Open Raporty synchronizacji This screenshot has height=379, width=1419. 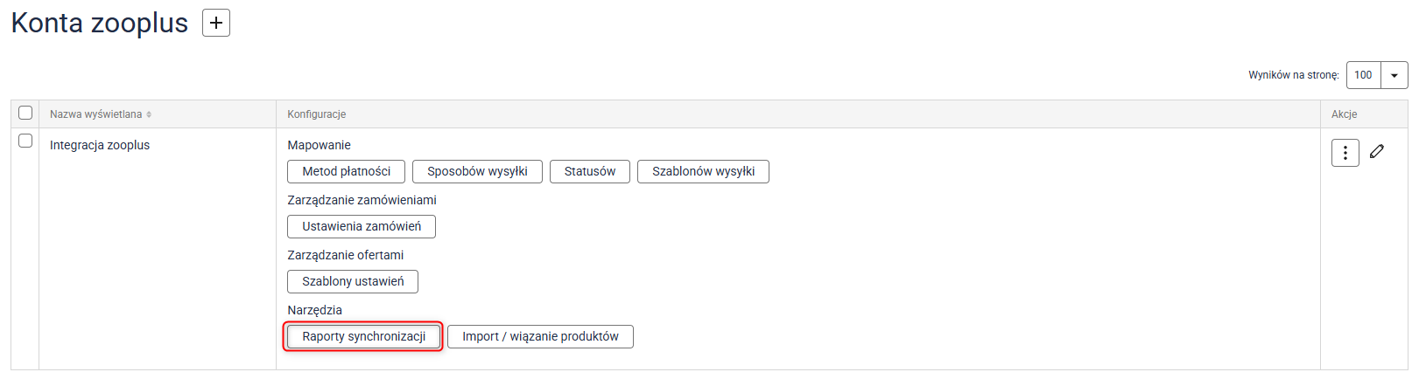363,336
